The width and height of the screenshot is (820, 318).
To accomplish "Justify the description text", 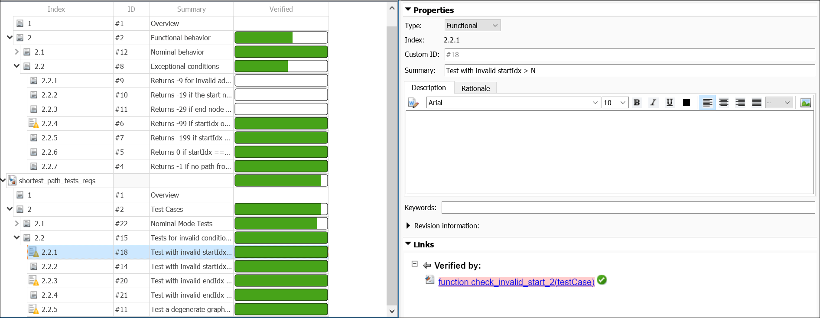I will tap(757, 103).
